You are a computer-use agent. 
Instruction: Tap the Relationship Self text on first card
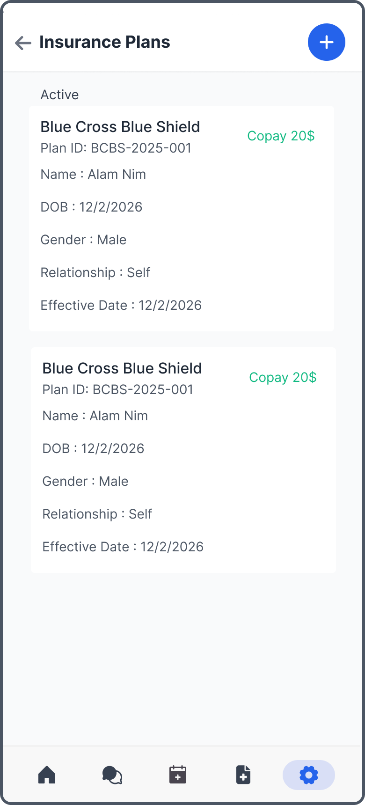[95, 272]
